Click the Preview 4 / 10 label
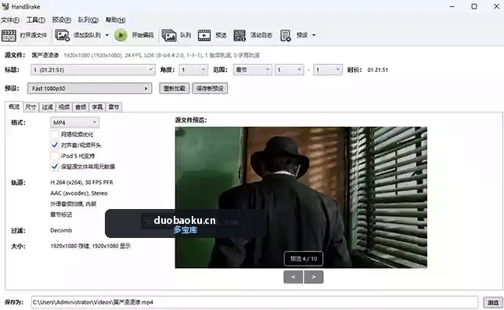The width and height of the screenshot is (504, 310). 304,258
